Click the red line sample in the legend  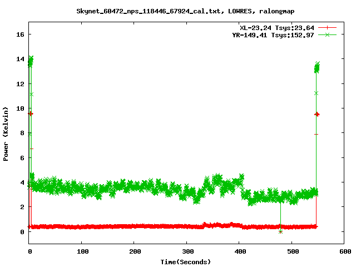click(327, 28)
